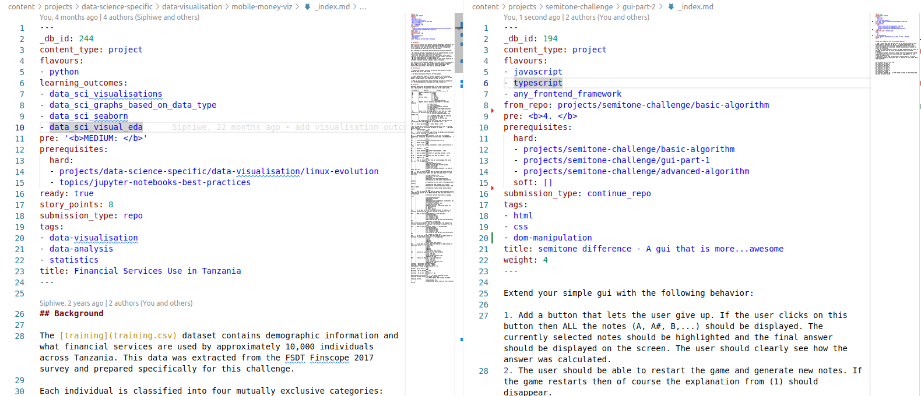Image resolution: width=921 pixels, height=396 pixels.
Task: Click the '- any_frontend_framework' line
Action: coord(563,94)
